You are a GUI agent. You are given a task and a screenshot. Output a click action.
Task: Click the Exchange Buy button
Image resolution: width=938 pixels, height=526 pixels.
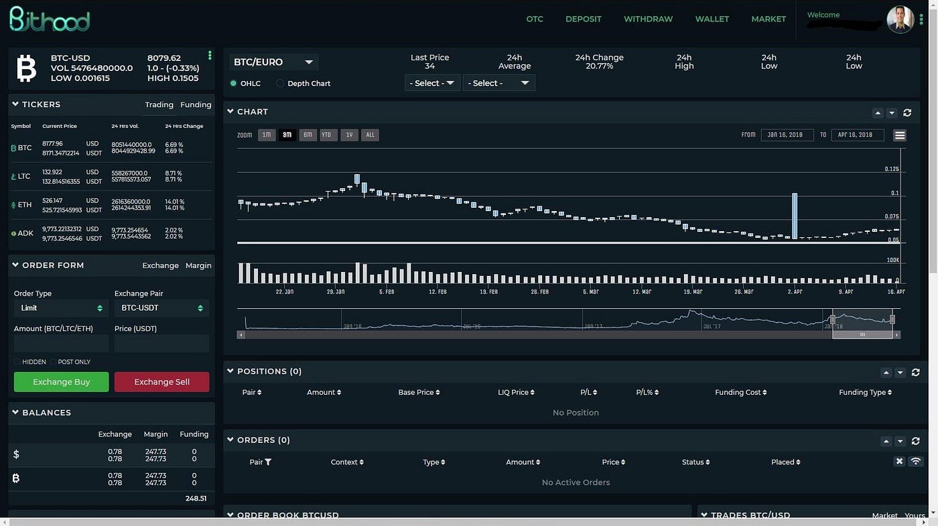point(61,381)
